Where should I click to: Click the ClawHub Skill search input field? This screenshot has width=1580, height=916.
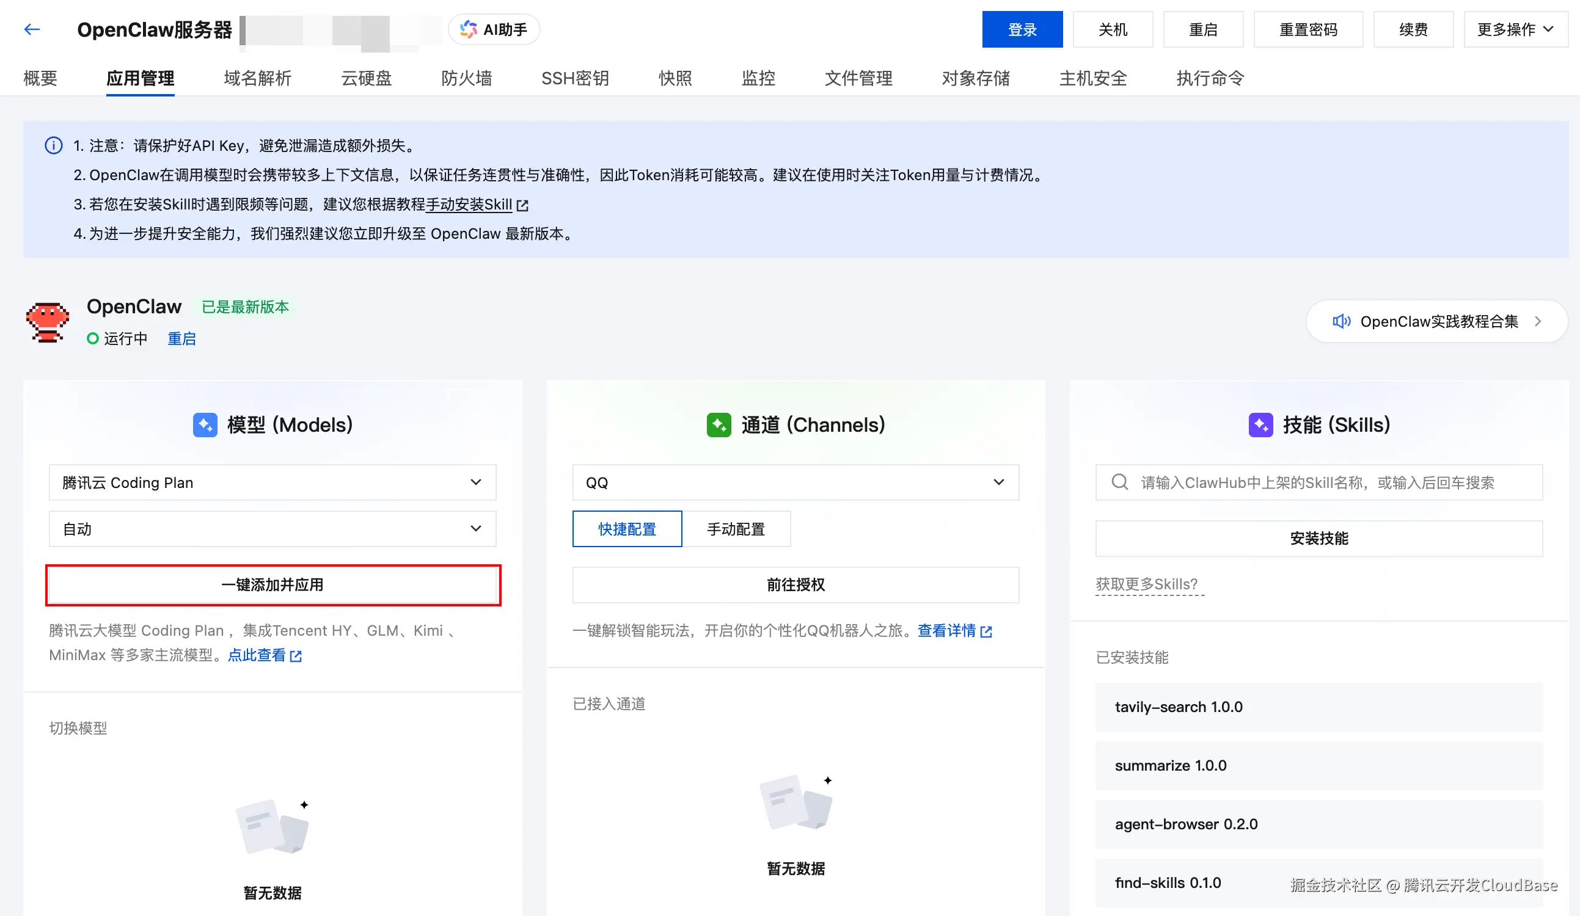1317,482
